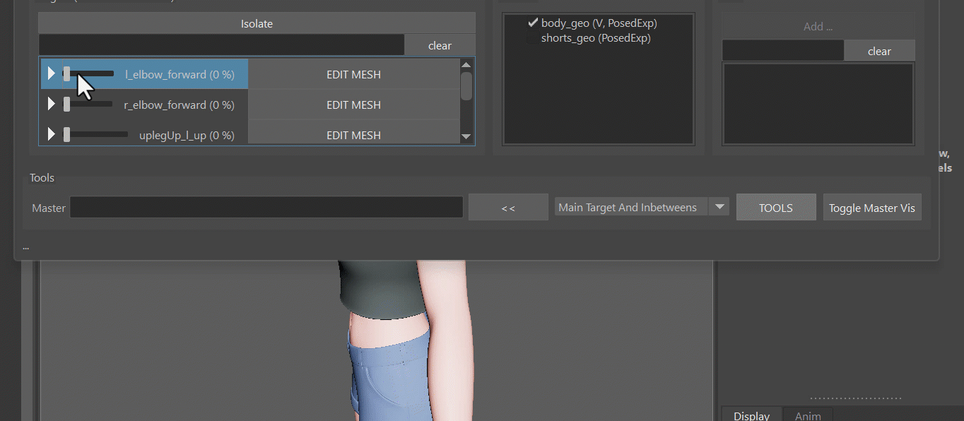Click the l_elbow_forward weight slider
964x421 pixels.
coord(88,73)
